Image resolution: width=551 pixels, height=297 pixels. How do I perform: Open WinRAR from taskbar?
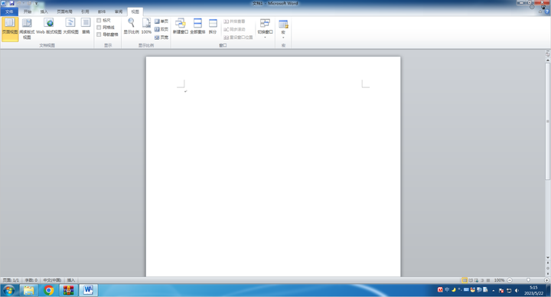pyautogui.click(x=69, y=290)
